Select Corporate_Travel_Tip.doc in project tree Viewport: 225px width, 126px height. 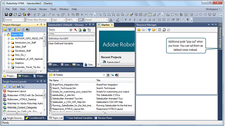pyautogui.click(x=27, y=67)
